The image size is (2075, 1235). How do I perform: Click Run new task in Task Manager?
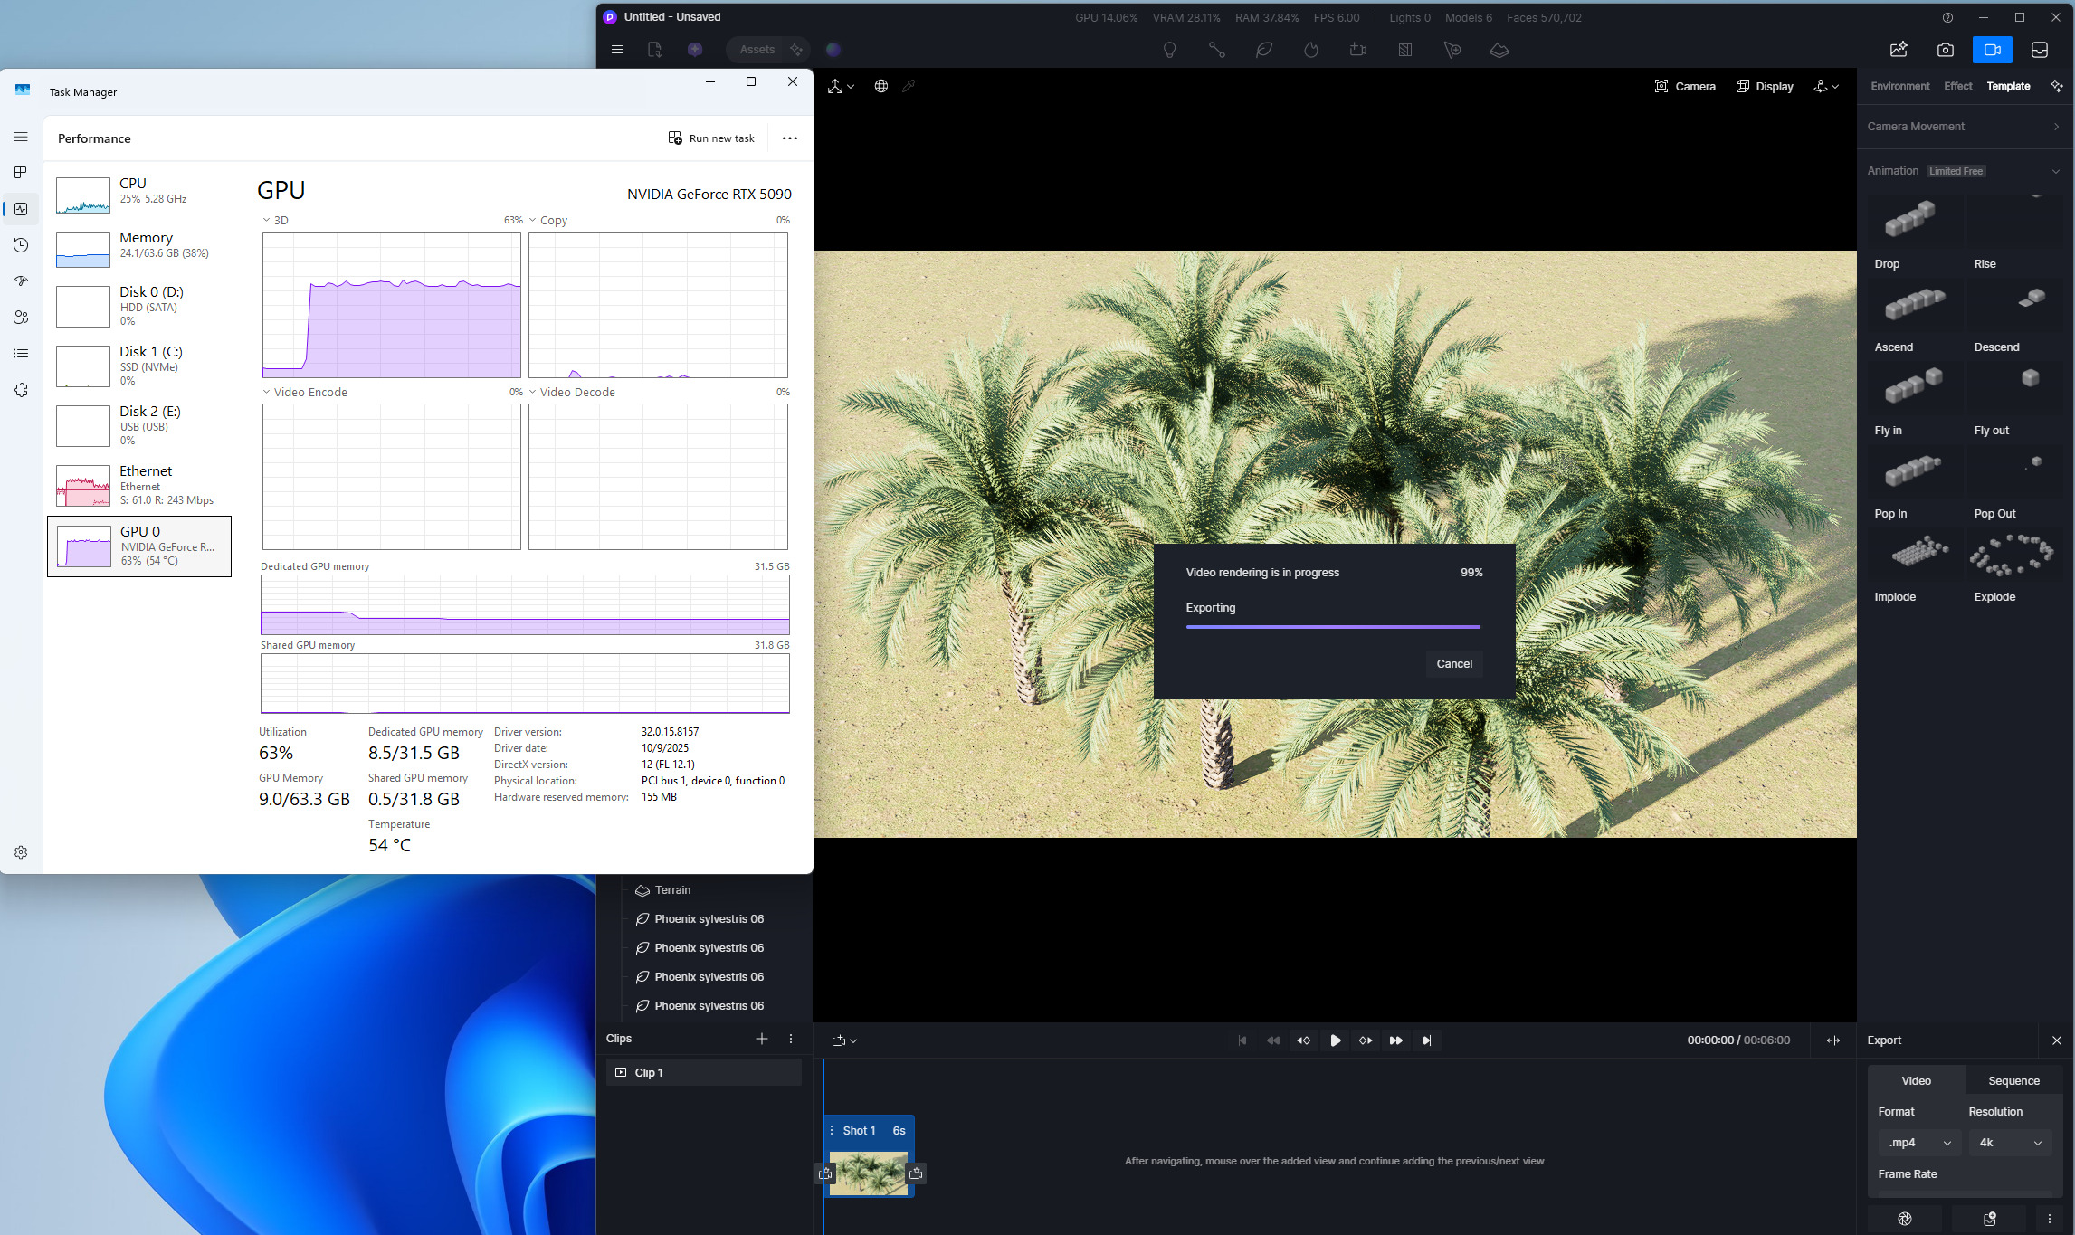[711, 138]
